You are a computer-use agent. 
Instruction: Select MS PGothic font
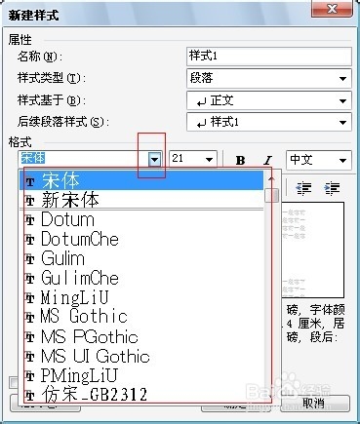[141, 336]
